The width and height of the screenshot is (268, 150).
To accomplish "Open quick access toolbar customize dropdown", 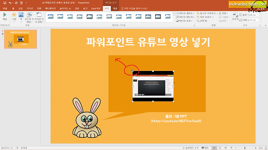I will 26,3.
